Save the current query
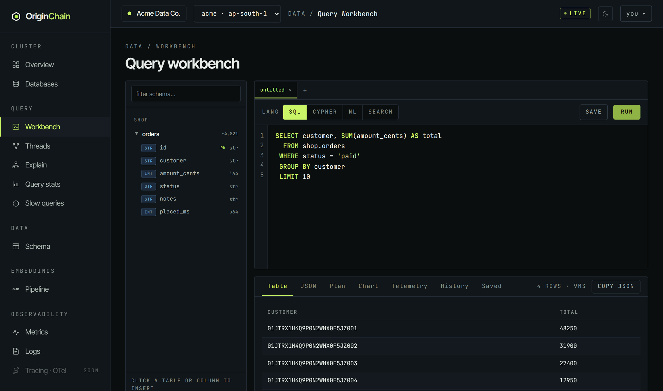663x391 pixels. (x=594, y=112)
